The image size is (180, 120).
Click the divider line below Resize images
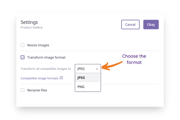tap(90, 51)
